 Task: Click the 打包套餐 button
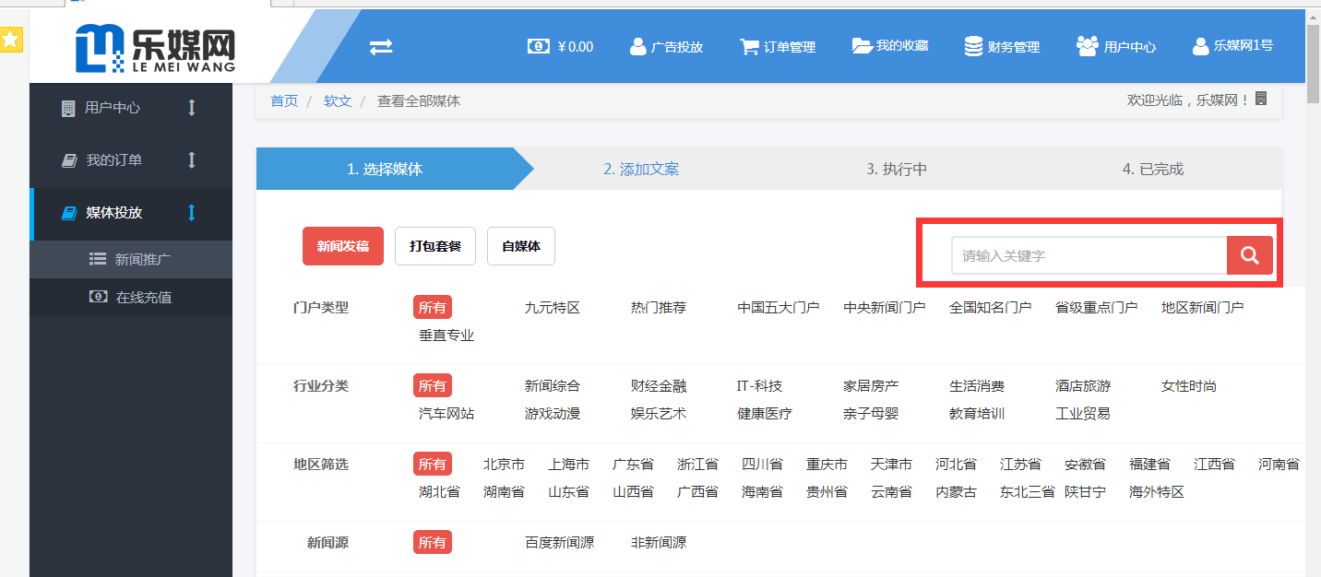[435, 246]
